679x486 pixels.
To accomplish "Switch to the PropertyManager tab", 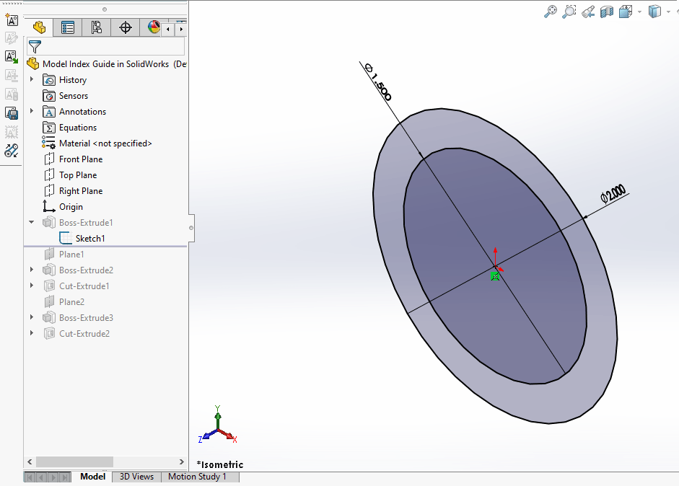I will [67, 27].
